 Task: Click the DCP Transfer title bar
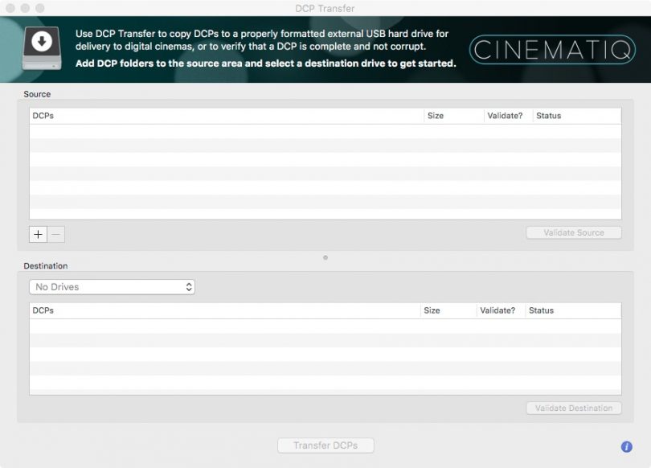[x=325, y=8]
